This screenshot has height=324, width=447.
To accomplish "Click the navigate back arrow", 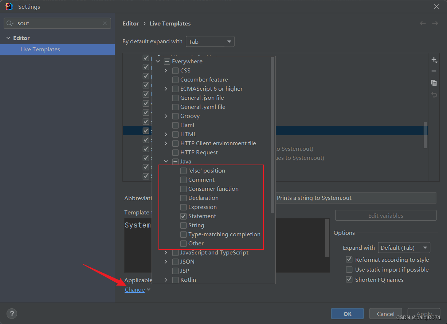I will click(423, 23).
